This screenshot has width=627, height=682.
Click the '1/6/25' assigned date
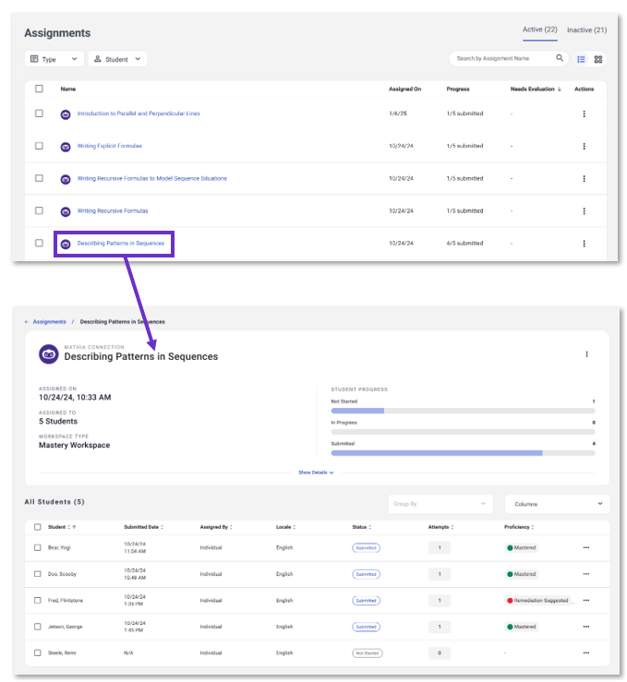[x=398, y=114]
